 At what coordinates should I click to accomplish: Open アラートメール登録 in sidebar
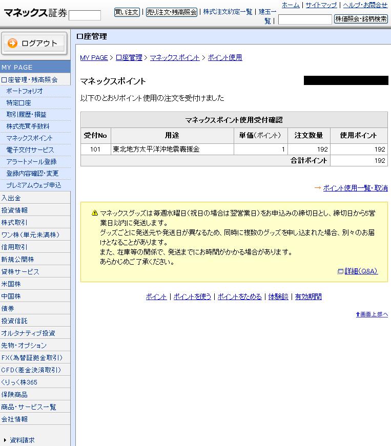[35, 162]
